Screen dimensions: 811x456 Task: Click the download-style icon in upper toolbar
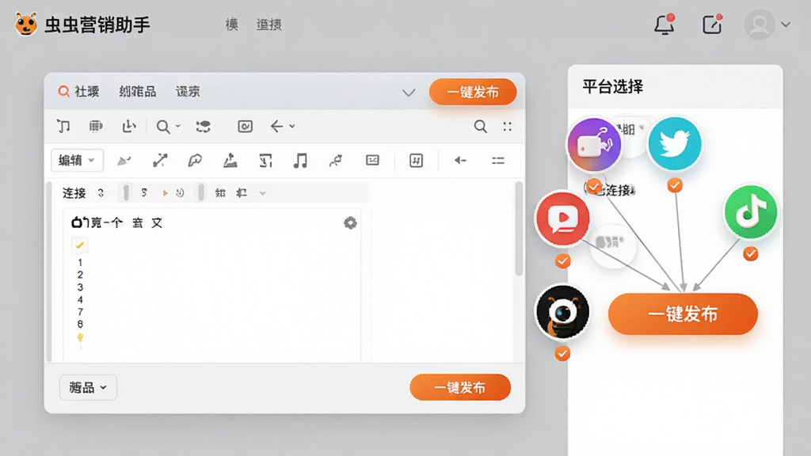point(129,126)
